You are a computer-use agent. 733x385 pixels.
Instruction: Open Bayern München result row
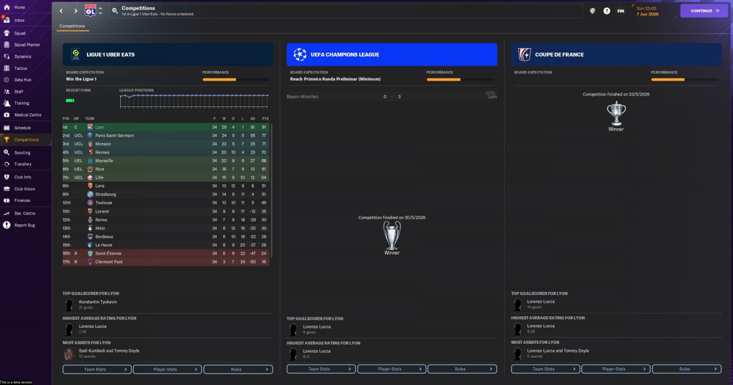pos(392,97)
